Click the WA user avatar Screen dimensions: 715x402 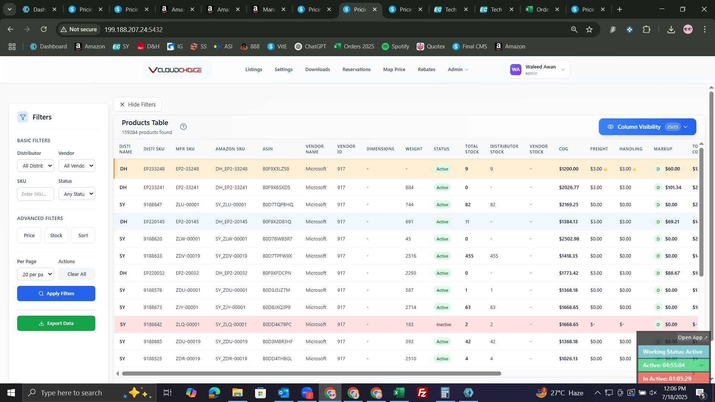tap(516, 70)
